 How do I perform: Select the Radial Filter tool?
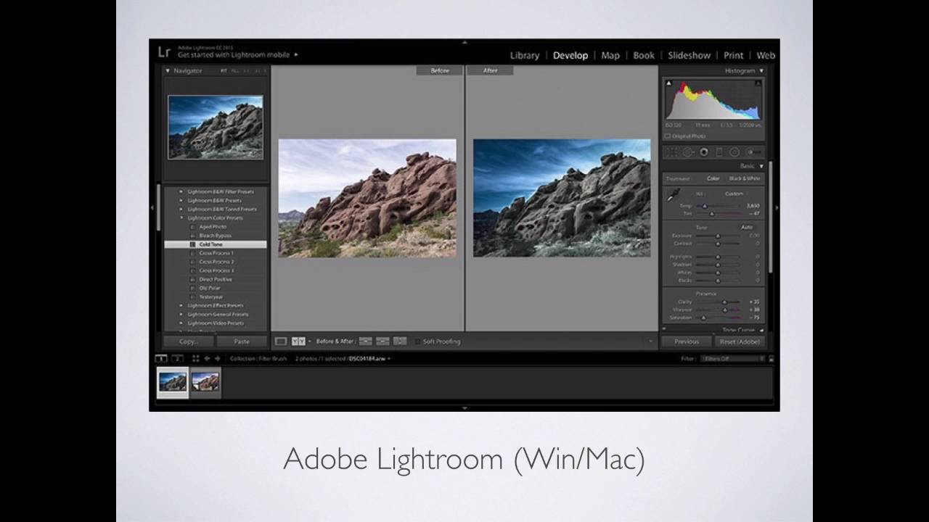[734, 152]
